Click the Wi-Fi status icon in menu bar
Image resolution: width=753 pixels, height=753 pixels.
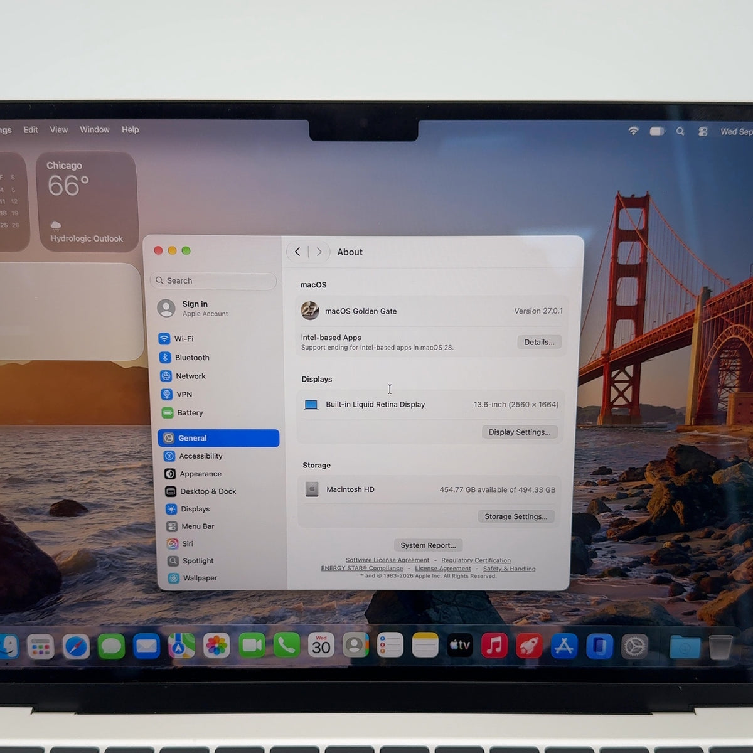[x=634, y=131]
